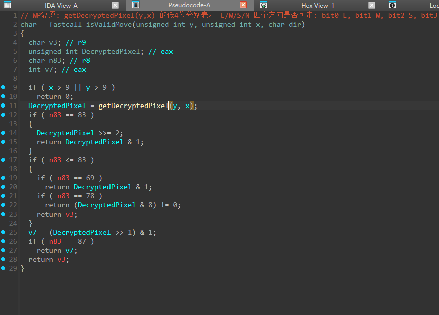Click 'char dir' parameter in signature
The height and width of the screenshot is (315, 439).
tap(284, 24)
